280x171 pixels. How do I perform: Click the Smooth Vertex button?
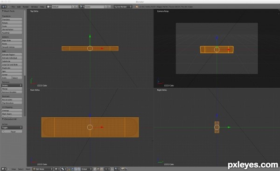pyautogui.click(x=12, y=47)
